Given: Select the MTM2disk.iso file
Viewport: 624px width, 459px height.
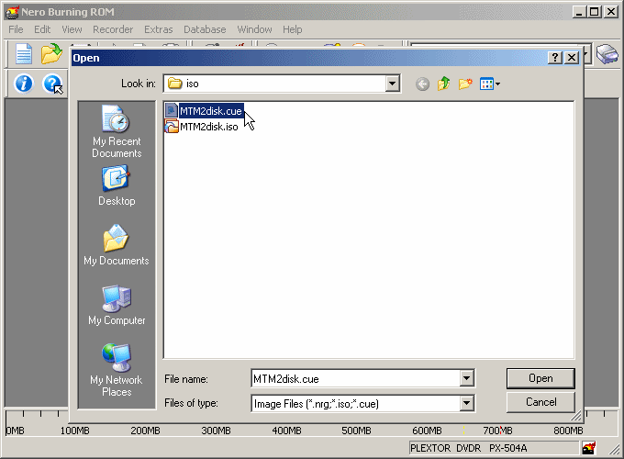Looking at the screenshot, I should [x=208, y=127].
